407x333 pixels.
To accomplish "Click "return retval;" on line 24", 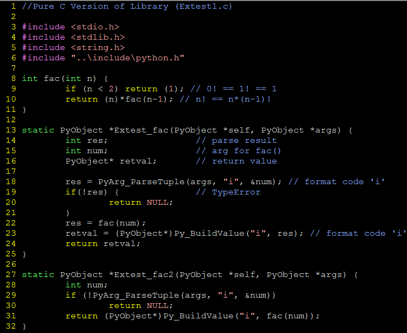I will click(x=103, y=244).
